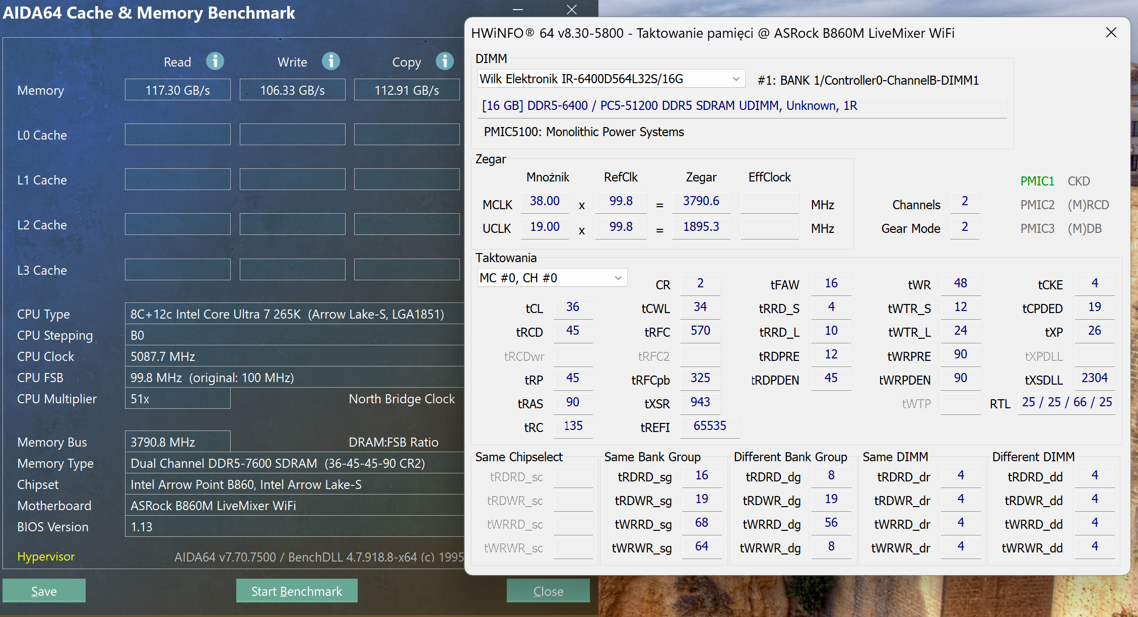Close the HWiNFO memory timing window
Screen dimensions: 1138x617
[1111, 33]
